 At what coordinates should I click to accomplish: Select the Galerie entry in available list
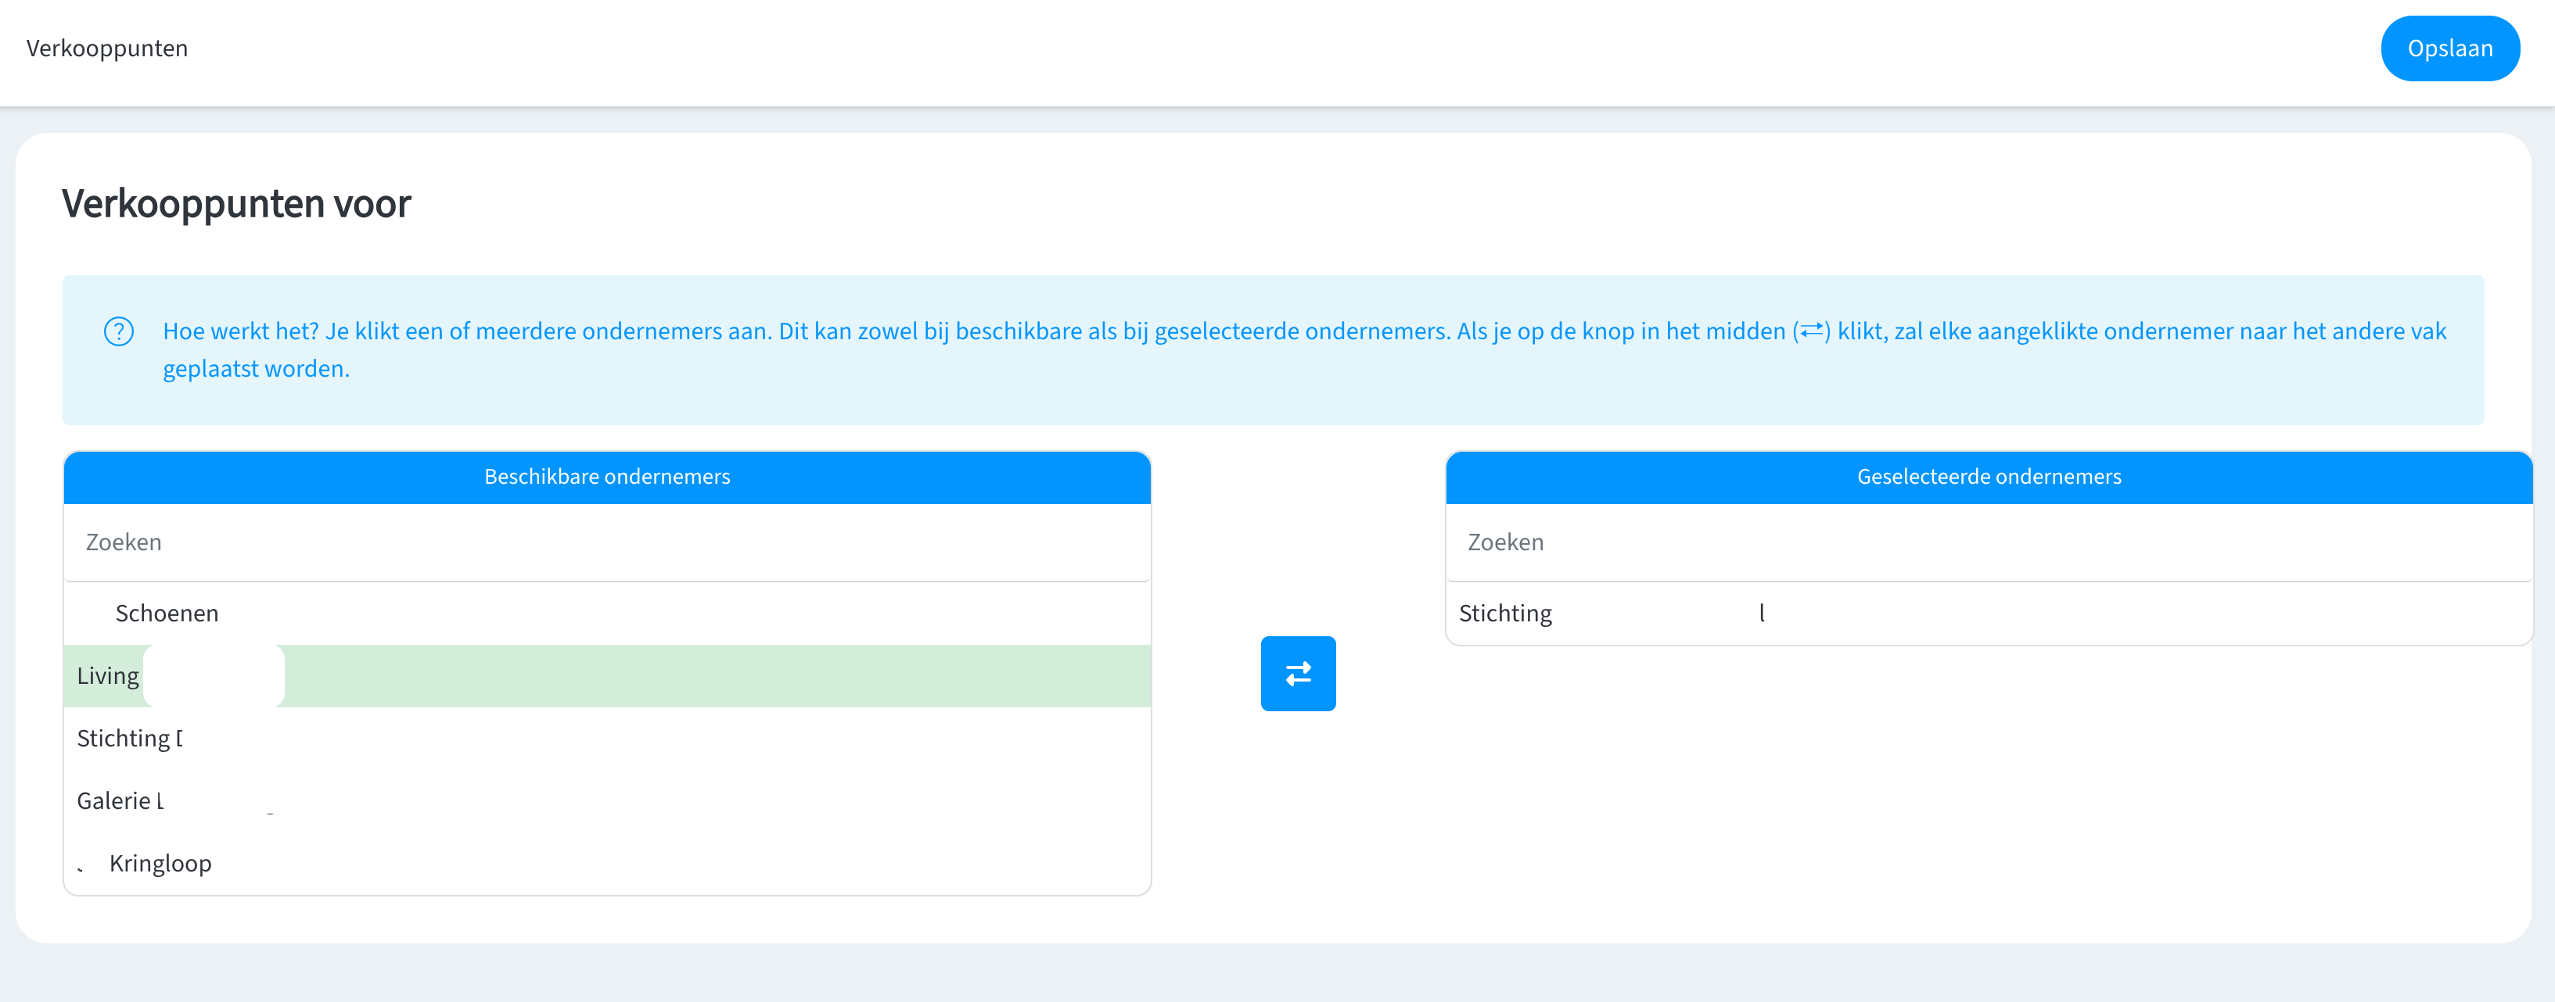click(x=120, y=801)
